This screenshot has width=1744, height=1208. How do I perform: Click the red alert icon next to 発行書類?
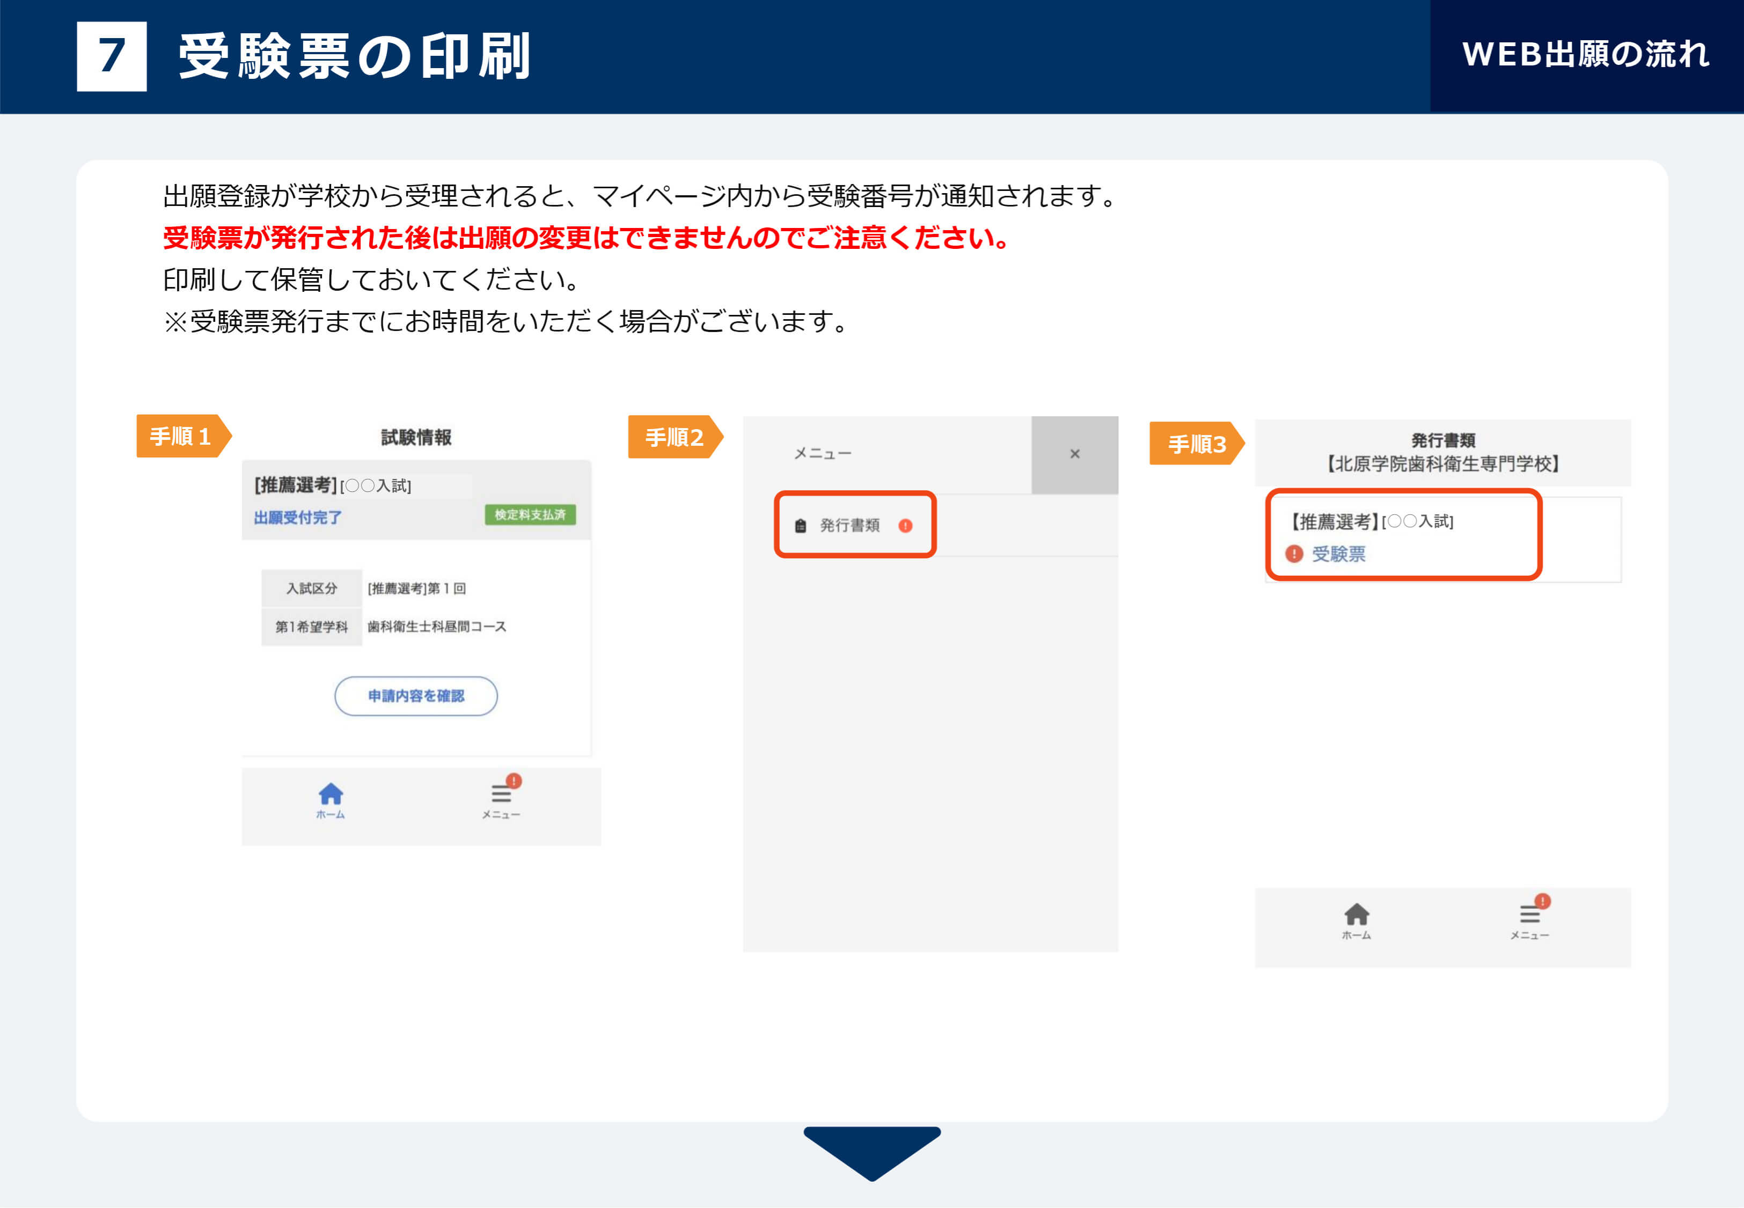[x=905, y=526]
